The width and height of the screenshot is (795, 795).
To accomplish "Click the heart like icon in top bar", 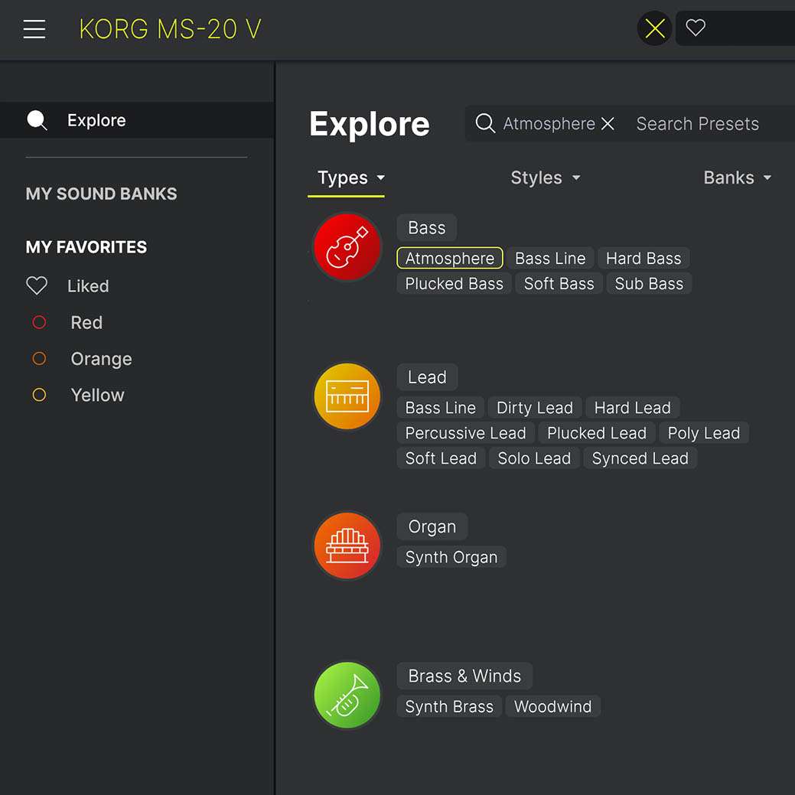I will 695,28.
